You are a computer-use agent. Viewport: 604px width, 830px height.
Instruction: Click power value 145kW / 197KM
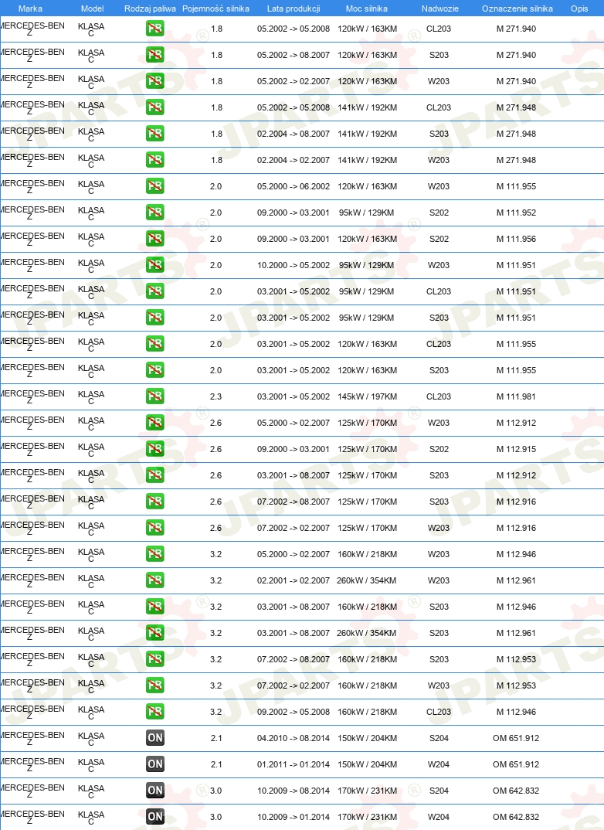tap(367, 396)
